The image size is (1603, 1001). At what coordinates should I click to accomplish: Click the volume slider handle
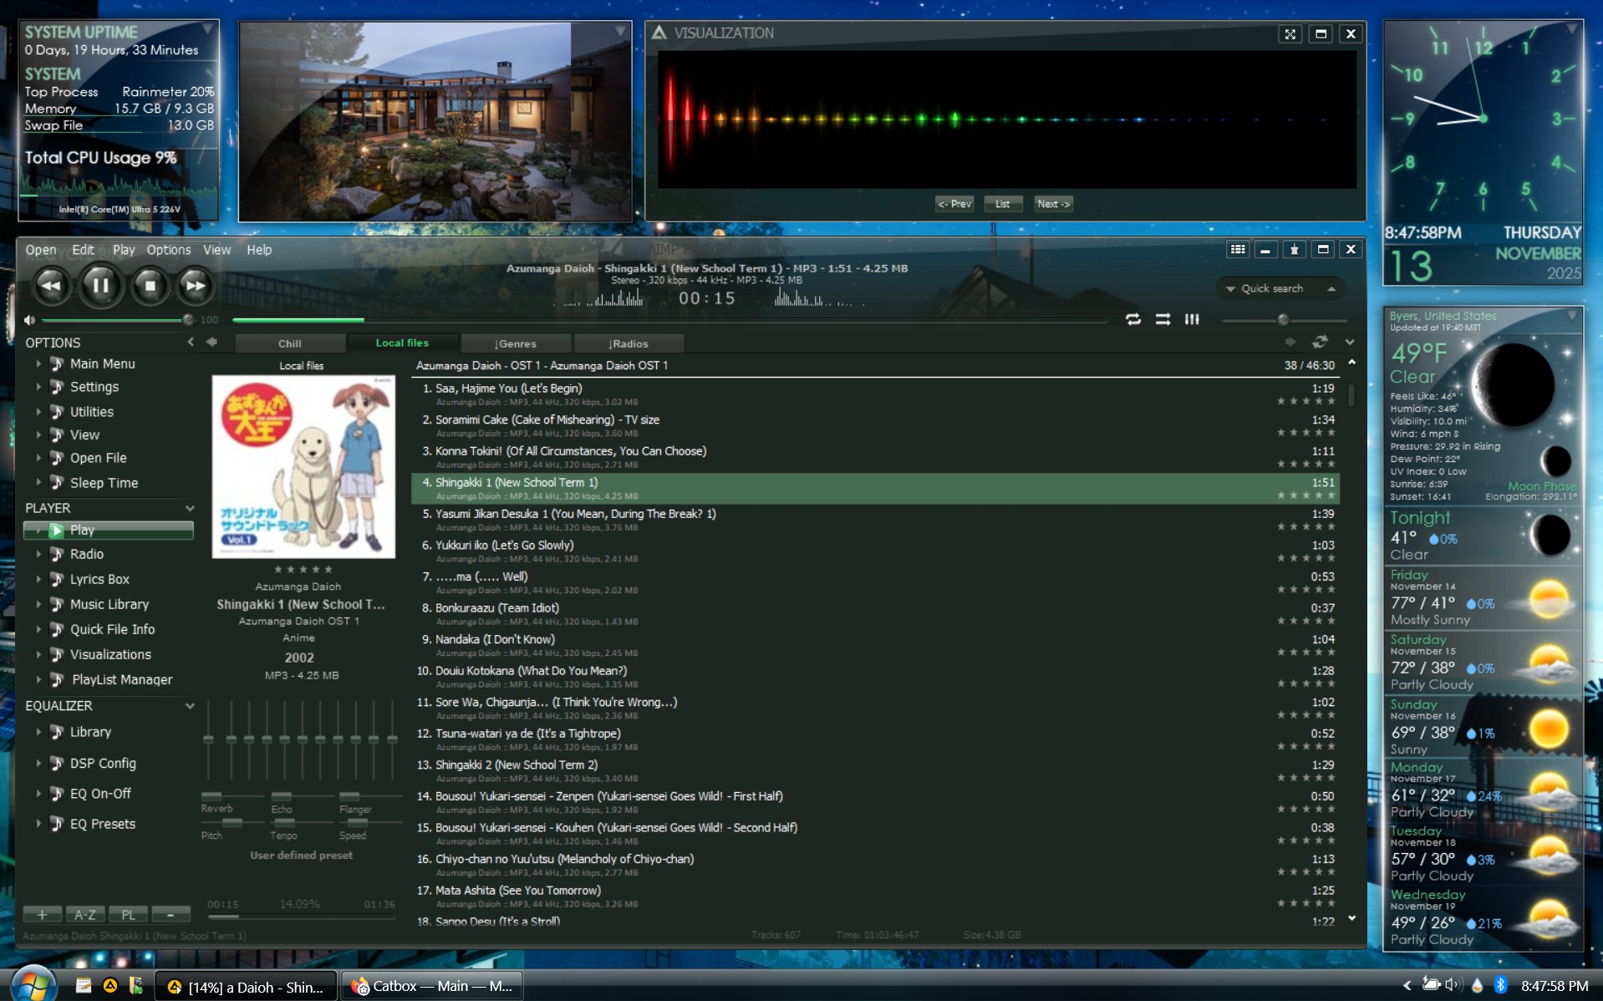click(x=188, y=320)
